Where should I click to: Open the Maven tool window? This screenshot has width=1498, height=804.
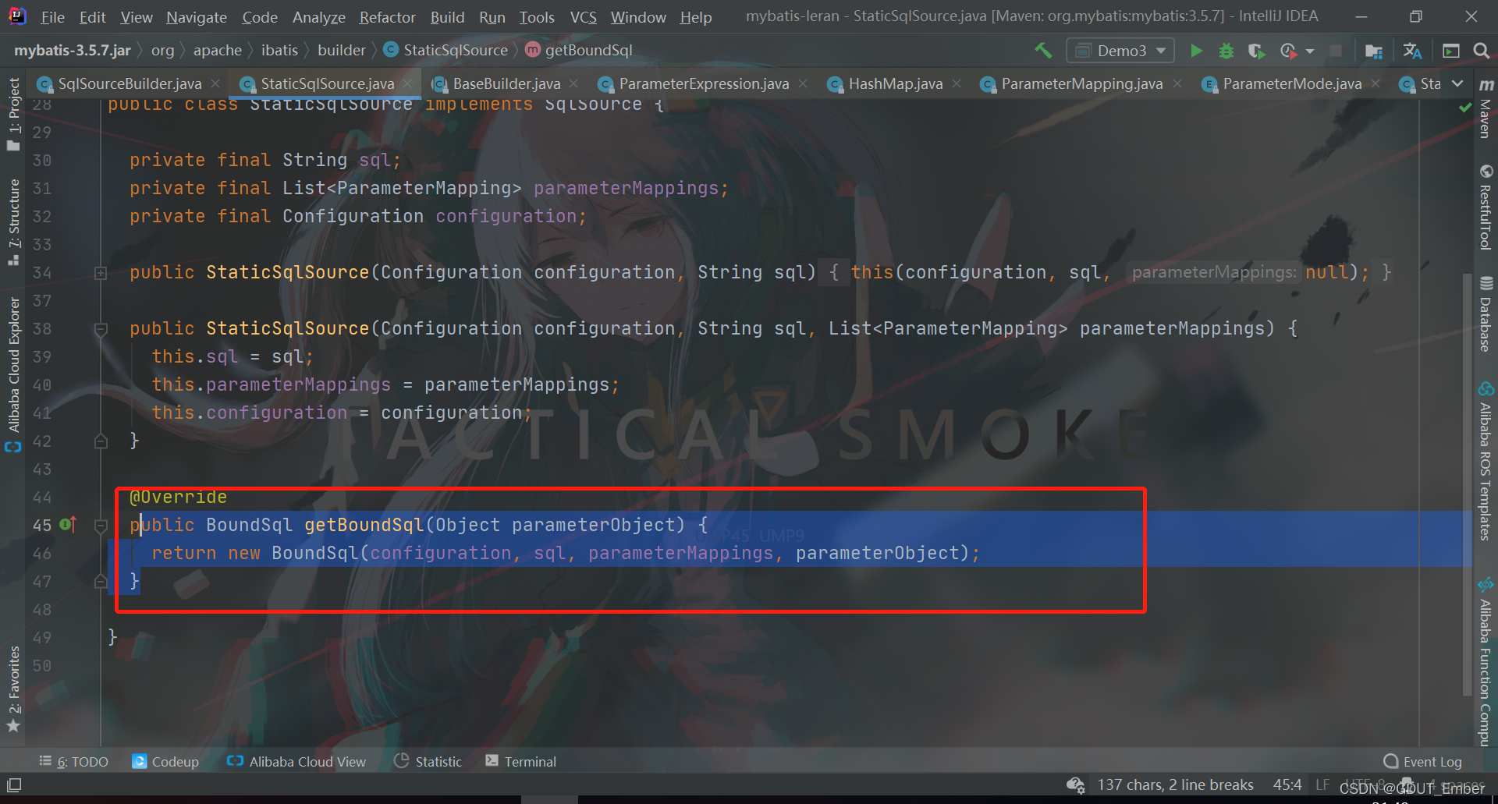pos(1486,108)
